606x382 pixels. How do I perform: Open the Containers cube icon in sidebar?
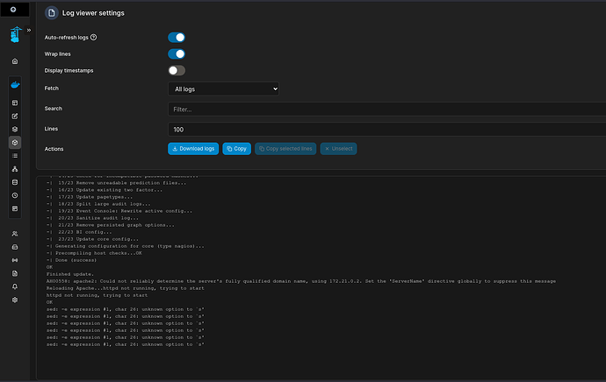[14, 142]
